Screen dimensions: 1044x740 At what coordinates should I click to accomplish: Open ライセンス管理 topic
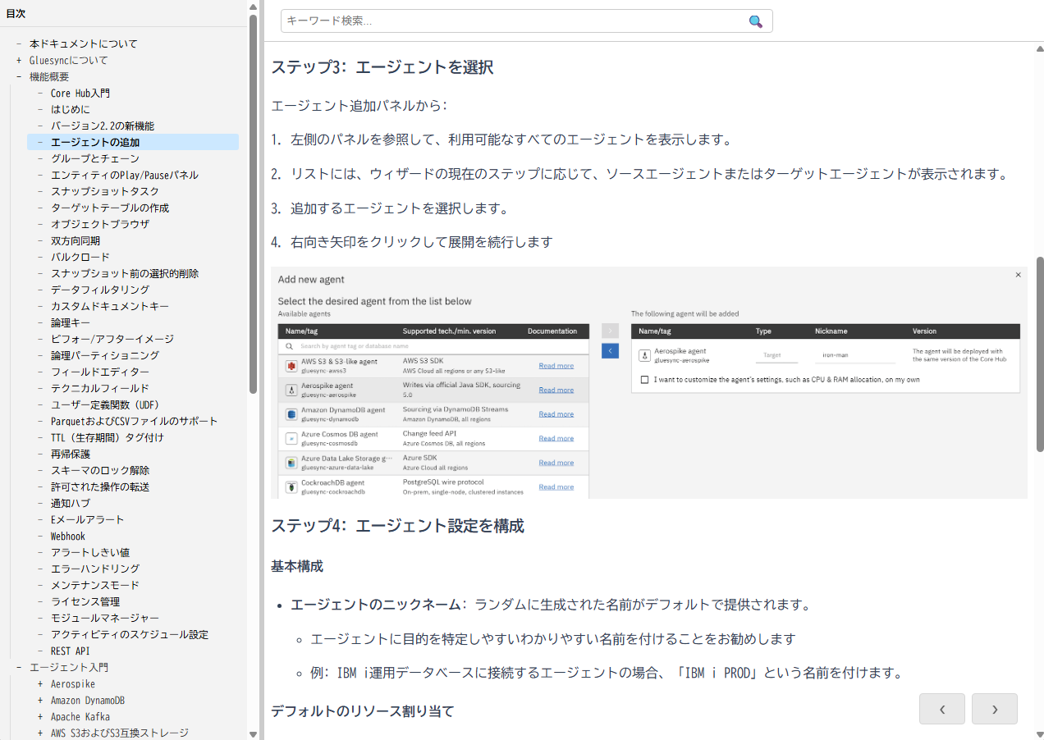coord(85,602)
